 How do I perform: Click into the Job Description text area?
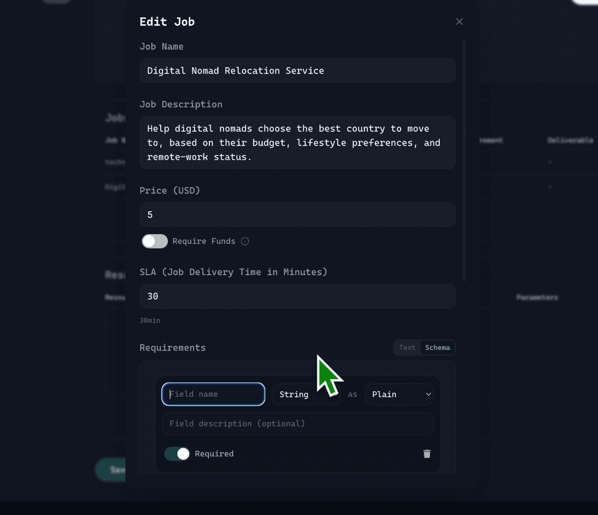tap(298, 143)
